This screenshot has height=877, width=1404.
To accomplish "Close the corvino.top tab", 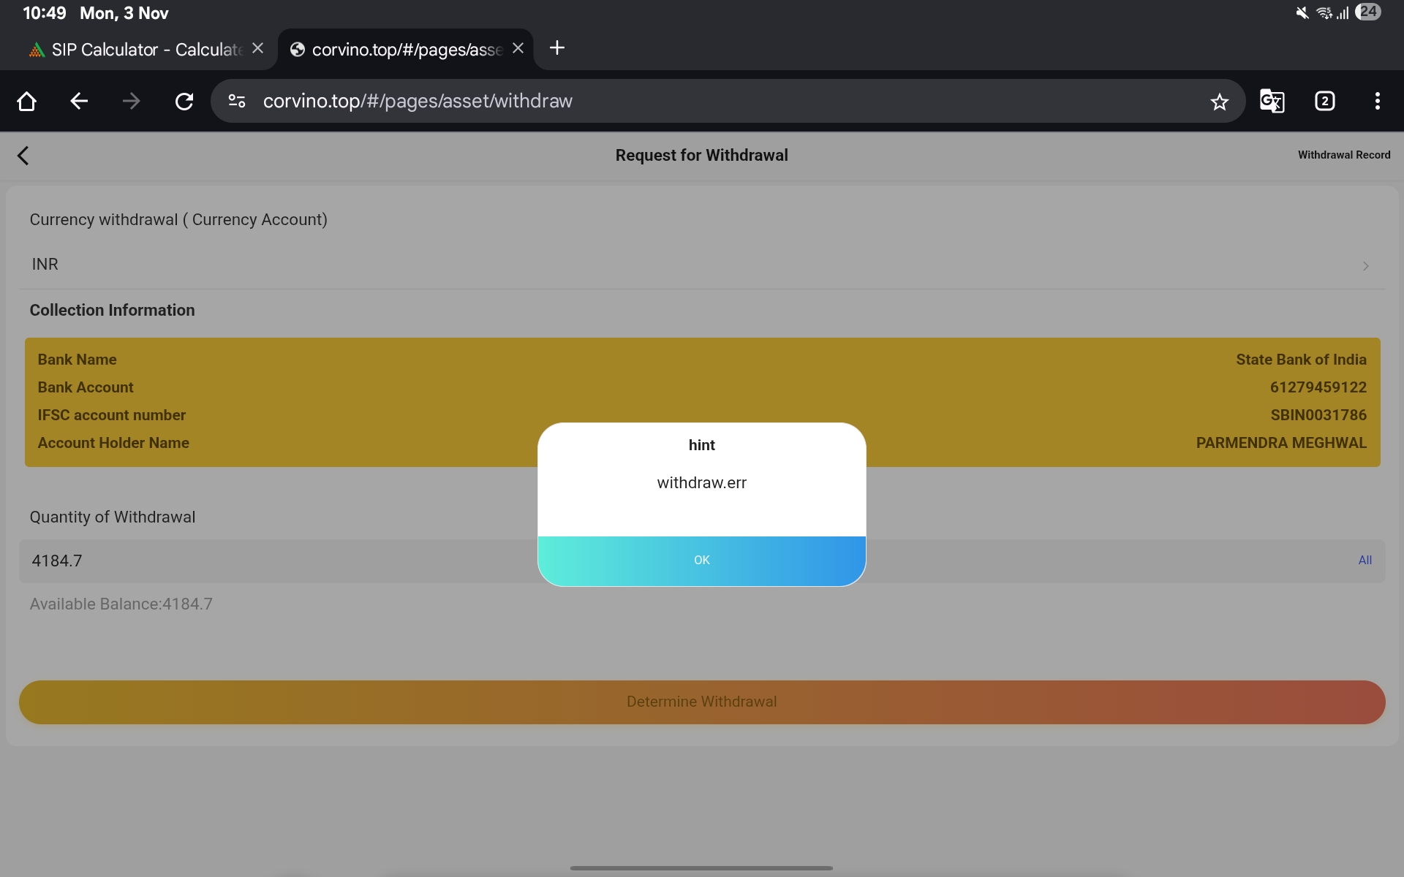I will click(x=518, y=48).
